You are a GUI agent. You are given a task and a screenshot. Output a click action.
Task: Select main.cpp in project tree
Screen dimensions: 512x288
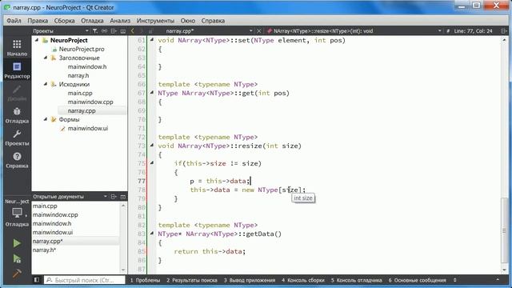(80, 93)
